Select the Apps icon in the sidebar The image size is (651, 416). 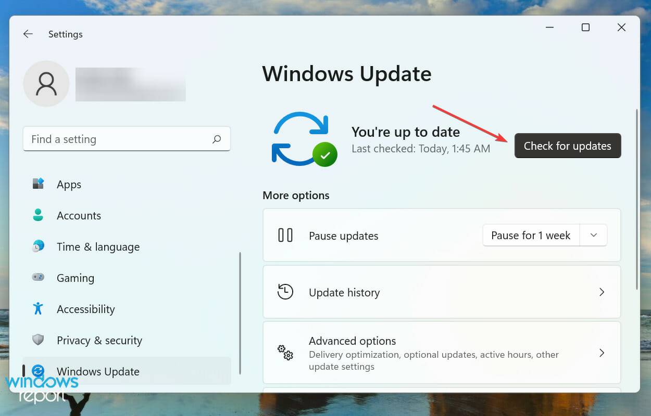(x=39, y=184)
